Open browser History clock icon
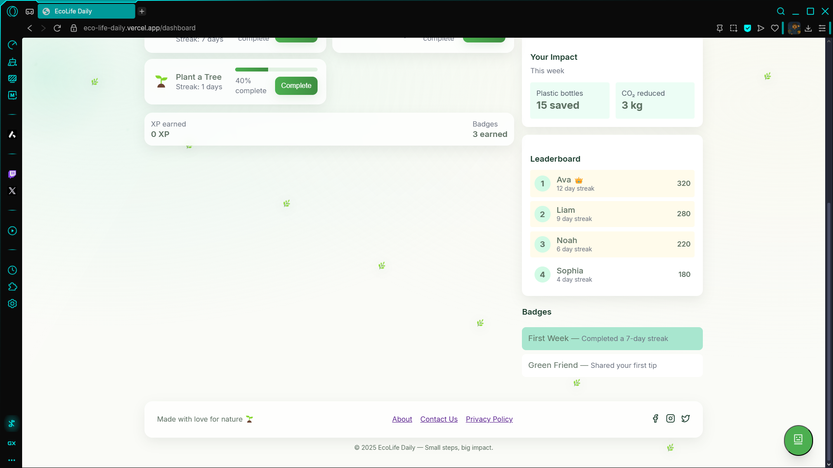This screenshot has width=833, height=468. (12, 270)
